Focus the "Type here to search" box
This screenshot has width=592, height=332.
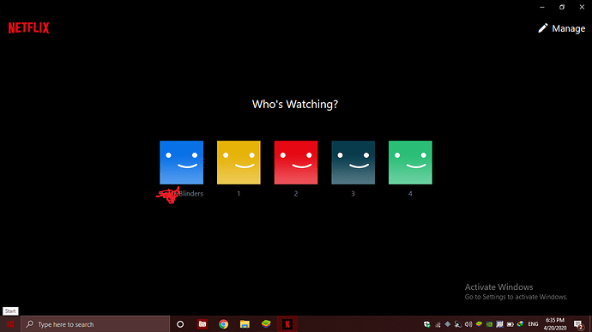pos(95,324)
